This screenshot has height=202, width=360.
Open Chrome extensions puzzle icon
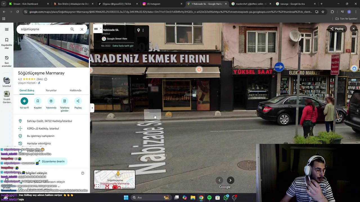332,12
